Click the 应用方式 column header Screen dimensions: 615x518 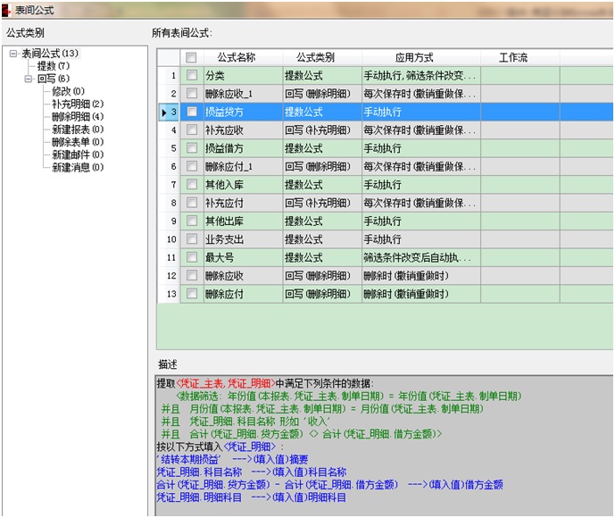click(x=420, y=57)
